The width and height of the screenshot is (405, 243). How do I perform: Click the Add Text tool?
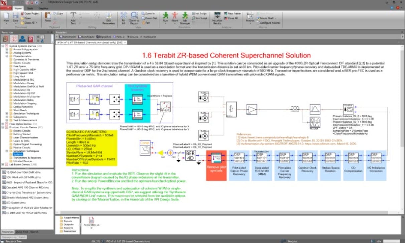click(73, 17)
